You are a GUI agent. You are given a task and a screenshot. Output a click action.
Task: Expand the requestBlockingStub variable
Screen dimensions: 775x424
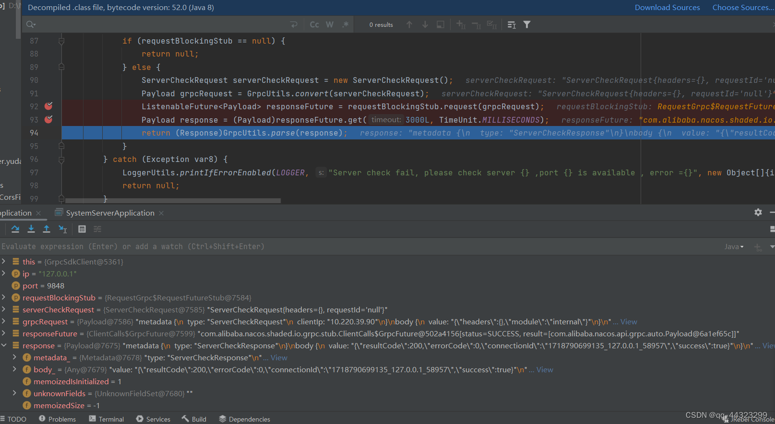click(4, 297)
